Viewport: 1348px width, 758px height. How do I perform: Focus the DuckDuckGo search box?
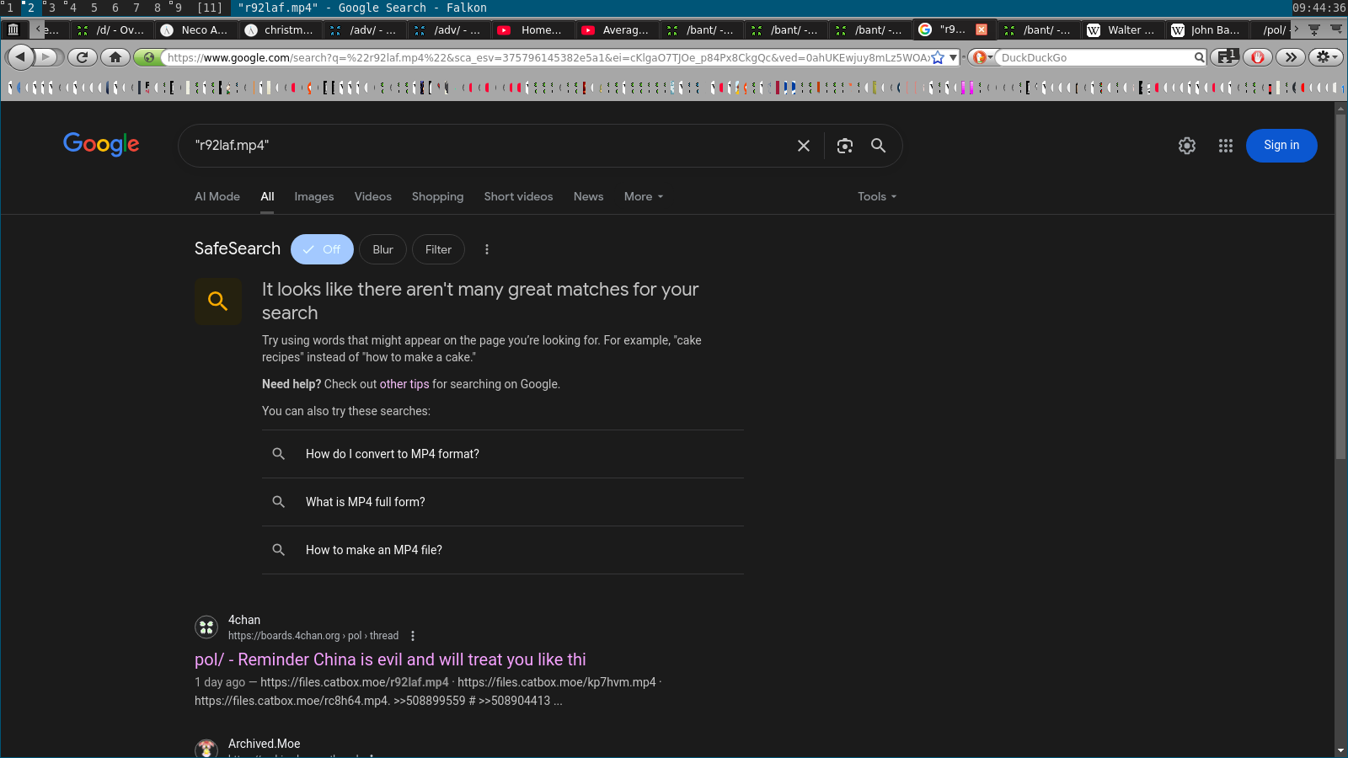pos(1095,57)
